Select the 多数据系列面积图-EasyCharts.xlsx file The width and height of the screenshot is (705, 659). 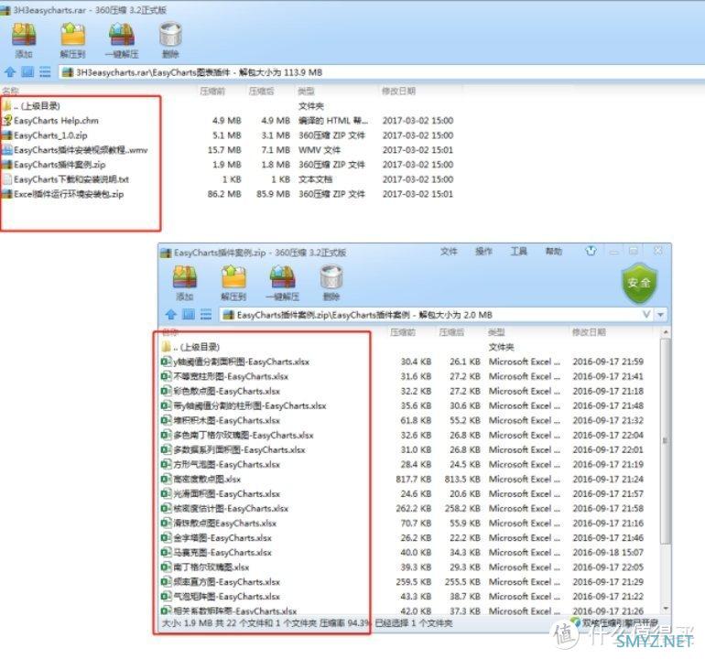(233, 450)
